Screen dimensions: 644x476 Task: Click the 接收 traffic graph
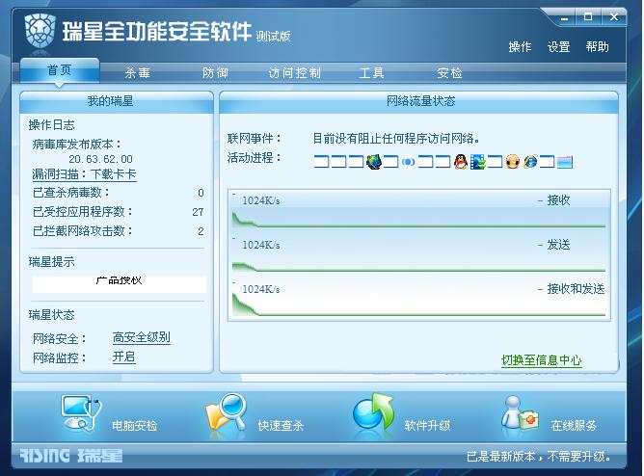[419, 210]
